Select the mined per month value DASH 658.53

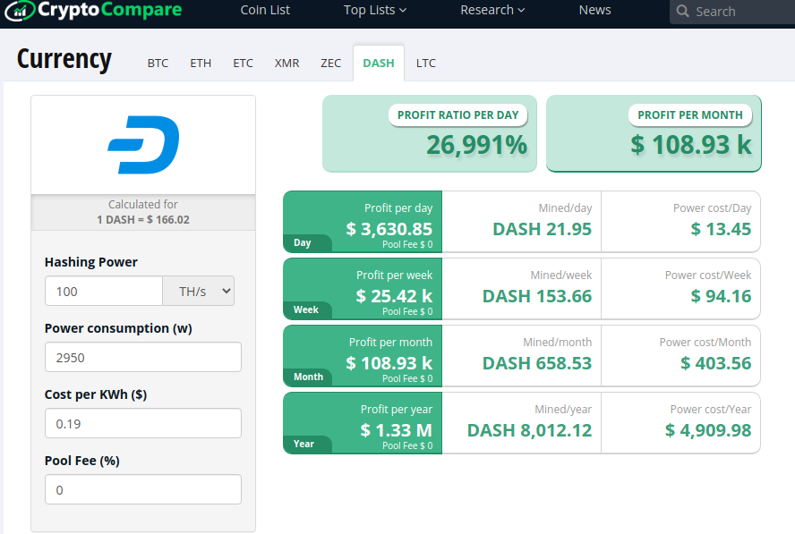tap(537, 363)
